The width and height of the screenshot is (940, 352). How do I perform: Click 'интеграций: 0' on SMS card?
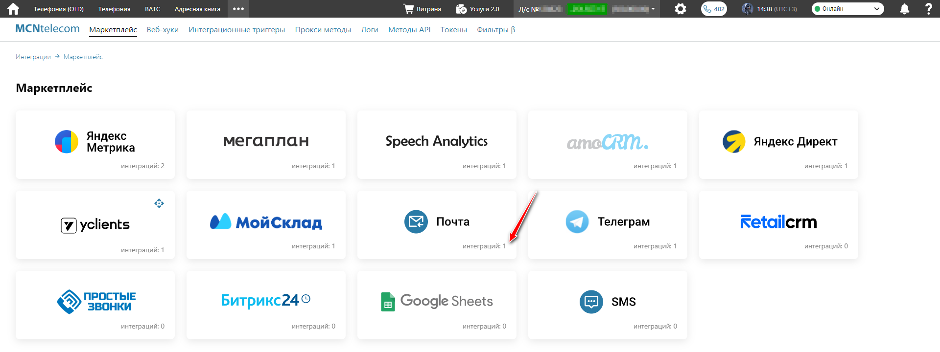(655, 327)
